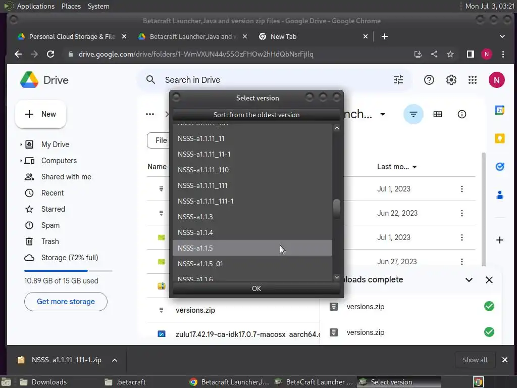Close uploads complete panel

pos(489,280)
